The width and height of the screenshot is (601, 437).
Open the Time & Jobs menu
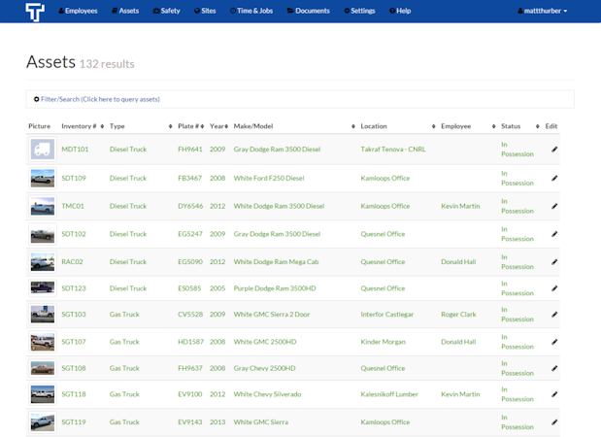[251, 11]
